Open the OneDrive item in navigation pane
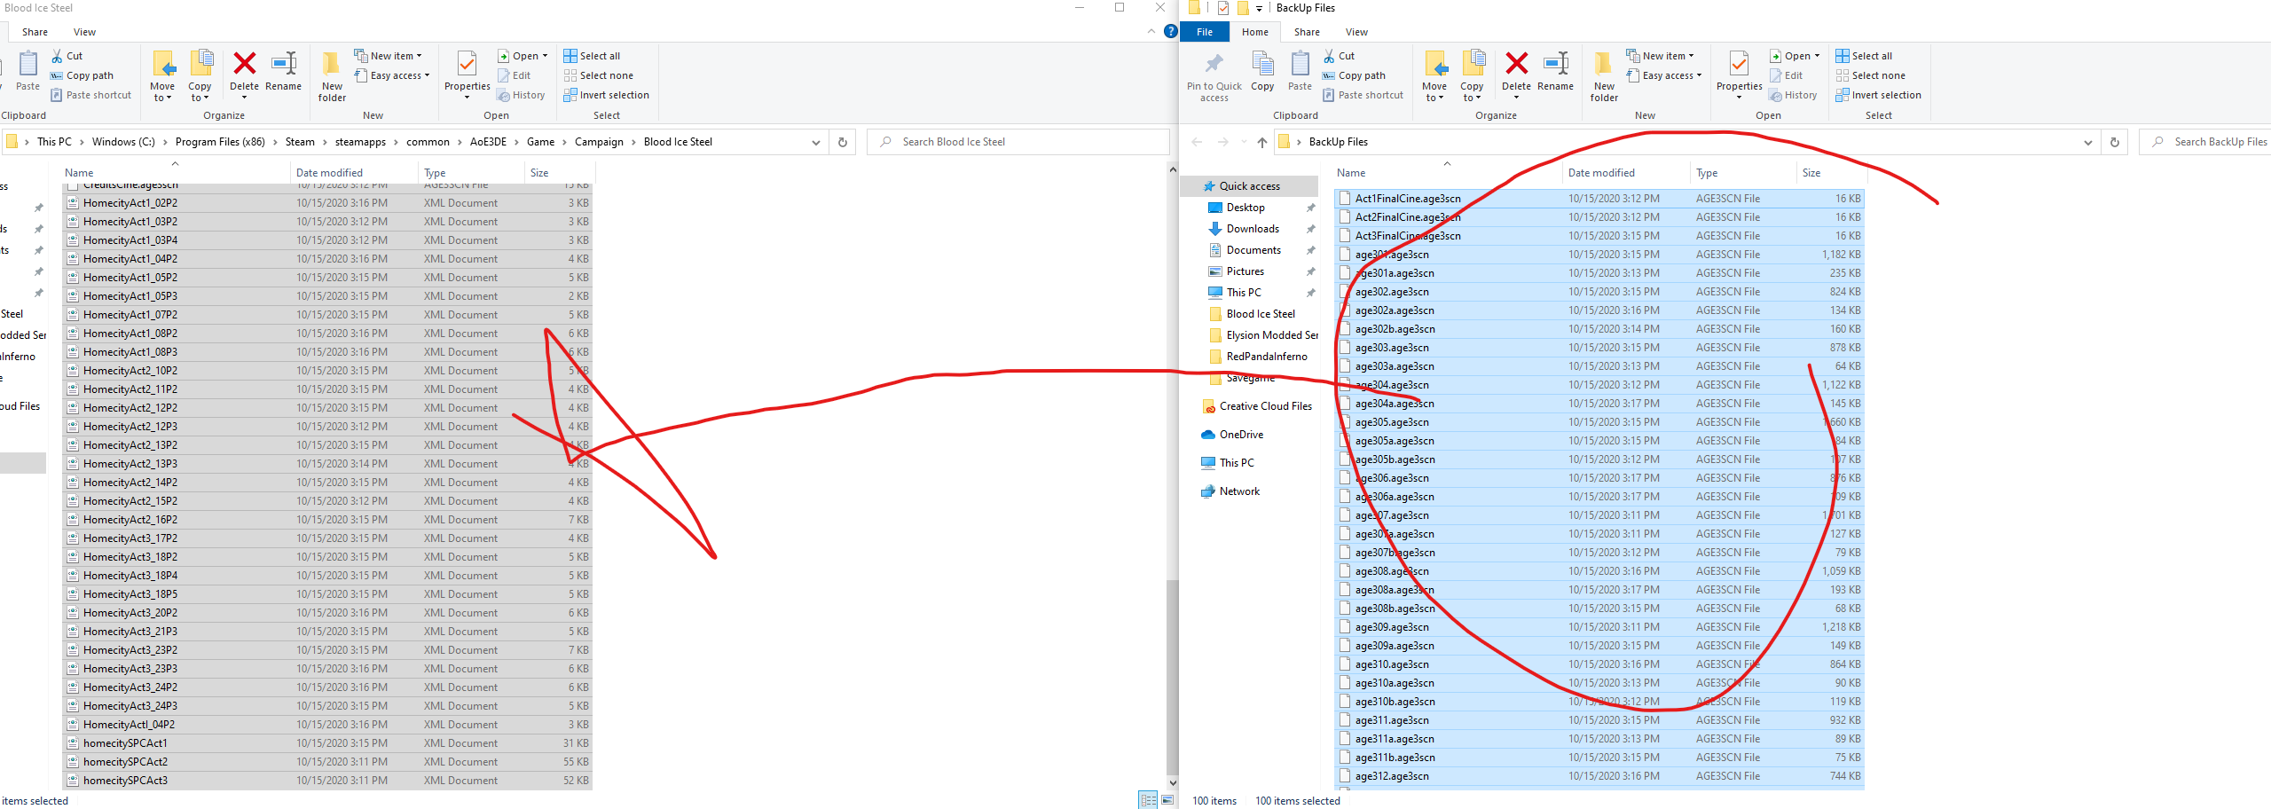Viewport: 2271px width, 809px height. point(1241,435)
